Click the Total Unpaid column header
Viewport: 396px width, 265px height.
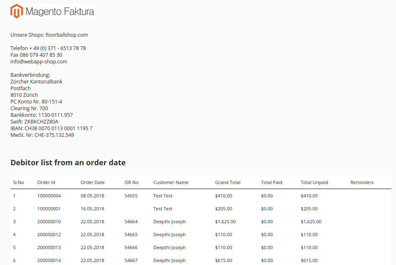tap(314, 182)
